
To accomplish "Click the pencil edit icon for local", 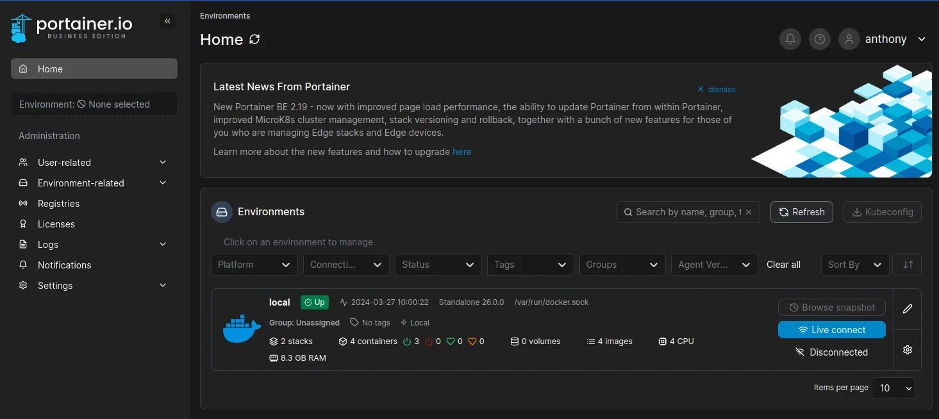I will 907,309.
